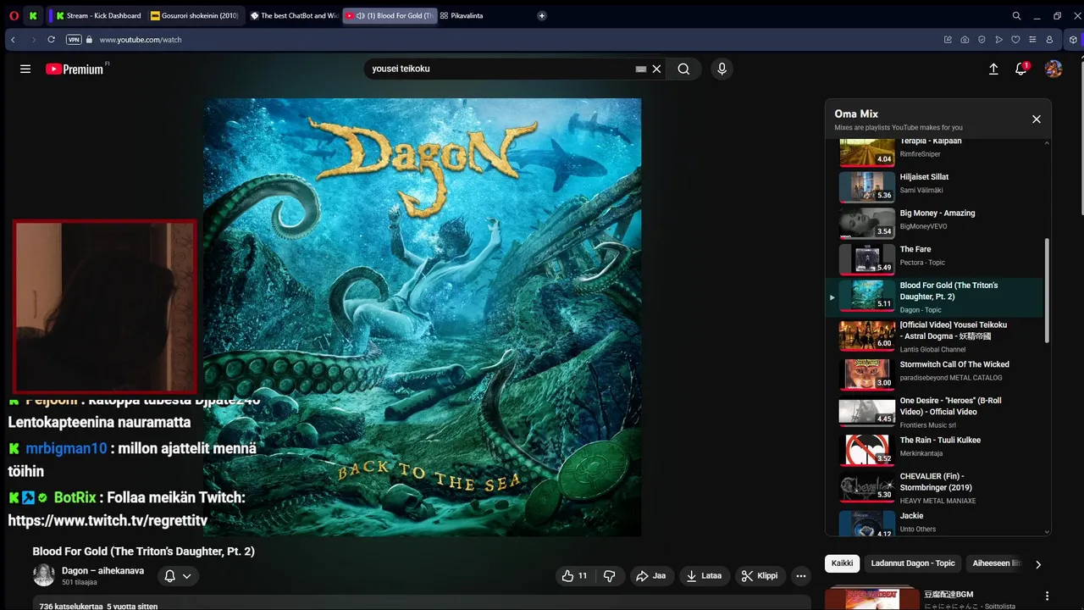
Task: Reload the page with the refresh icon
Action: tap(52, 40)
